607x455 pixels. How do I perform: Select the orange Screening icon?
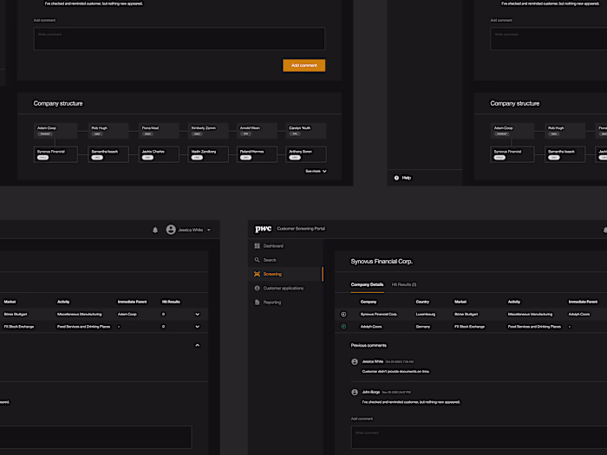257,274
